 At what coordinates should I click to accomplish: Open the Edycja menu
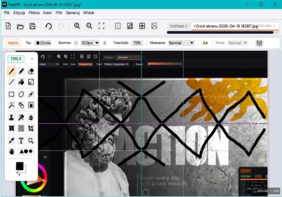19,13
